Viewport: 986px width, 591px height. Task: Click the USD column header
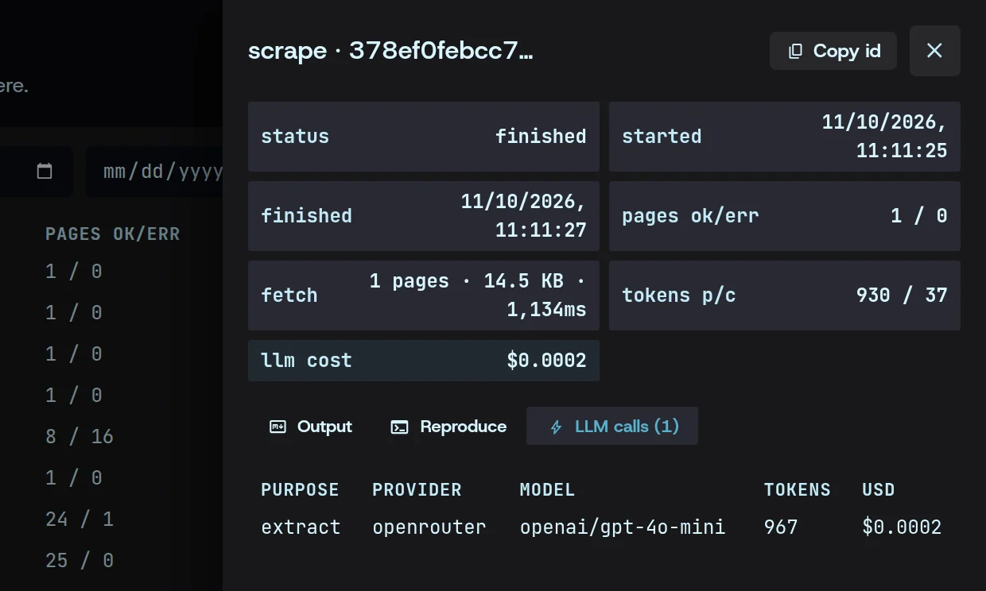coord(879,489)
